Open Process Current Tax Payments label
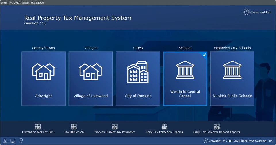 tap(115, 132)
